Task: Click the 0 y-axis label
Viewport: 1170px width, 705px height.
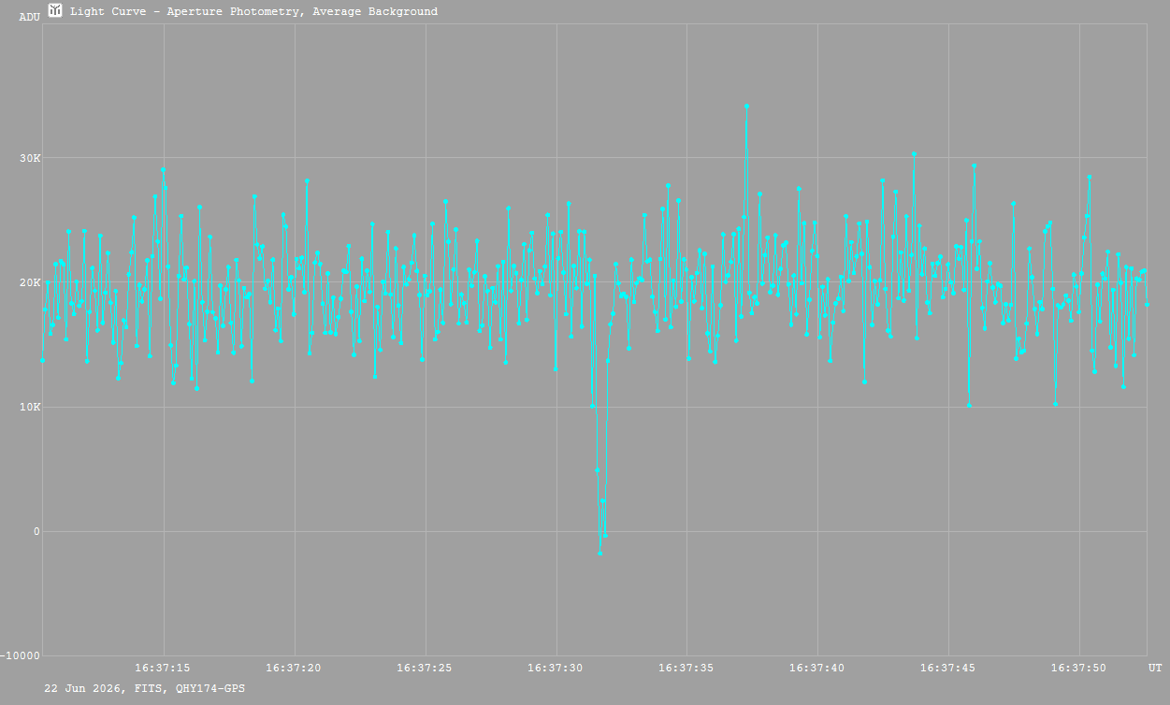Action: point(37,532)
